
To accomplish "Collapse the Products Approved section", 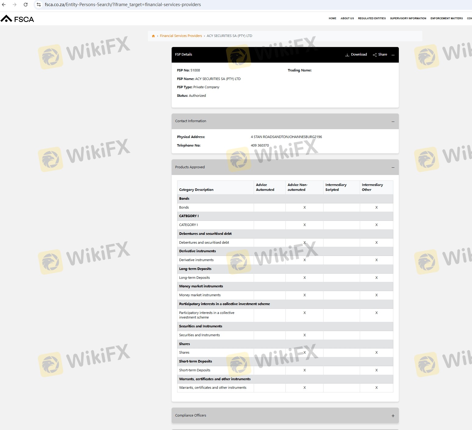I will click(x=393, y=167).
